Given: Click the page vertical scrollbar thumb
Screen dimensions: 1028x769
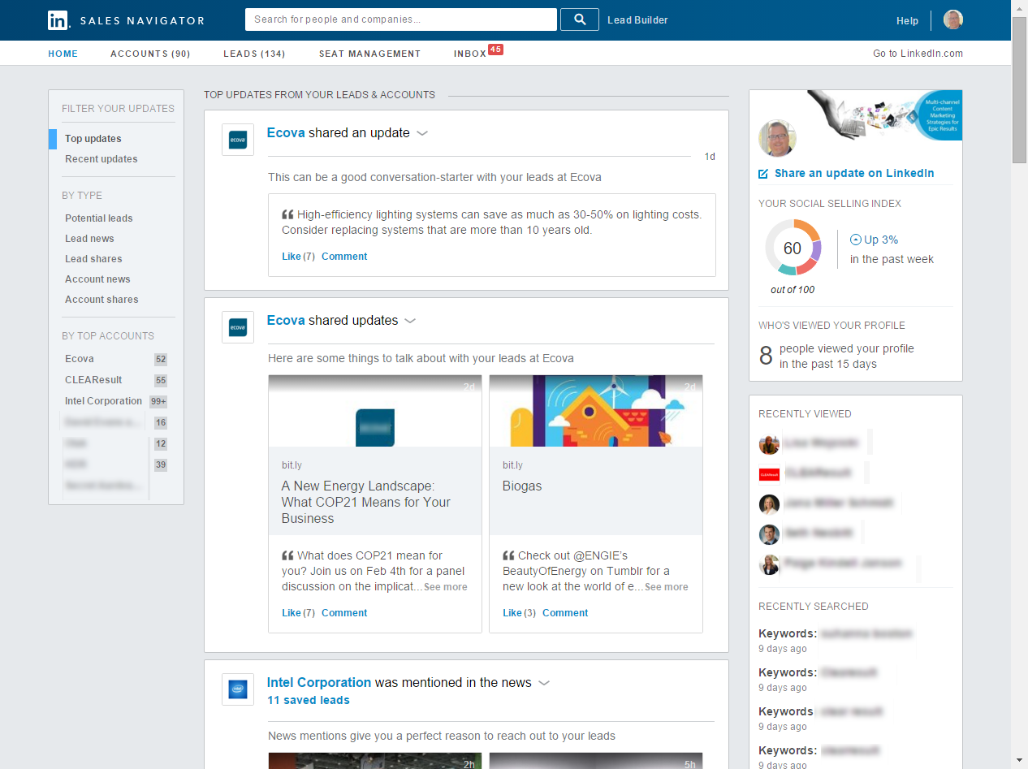Looking at the screenshot, I should coord(1020,89).
